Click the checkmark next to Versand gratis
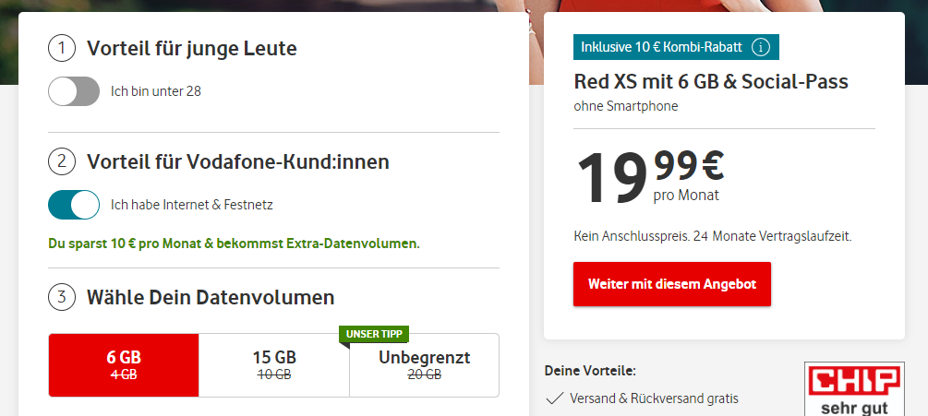Viewport: 928px width, 416px height. tap(554, 398)
